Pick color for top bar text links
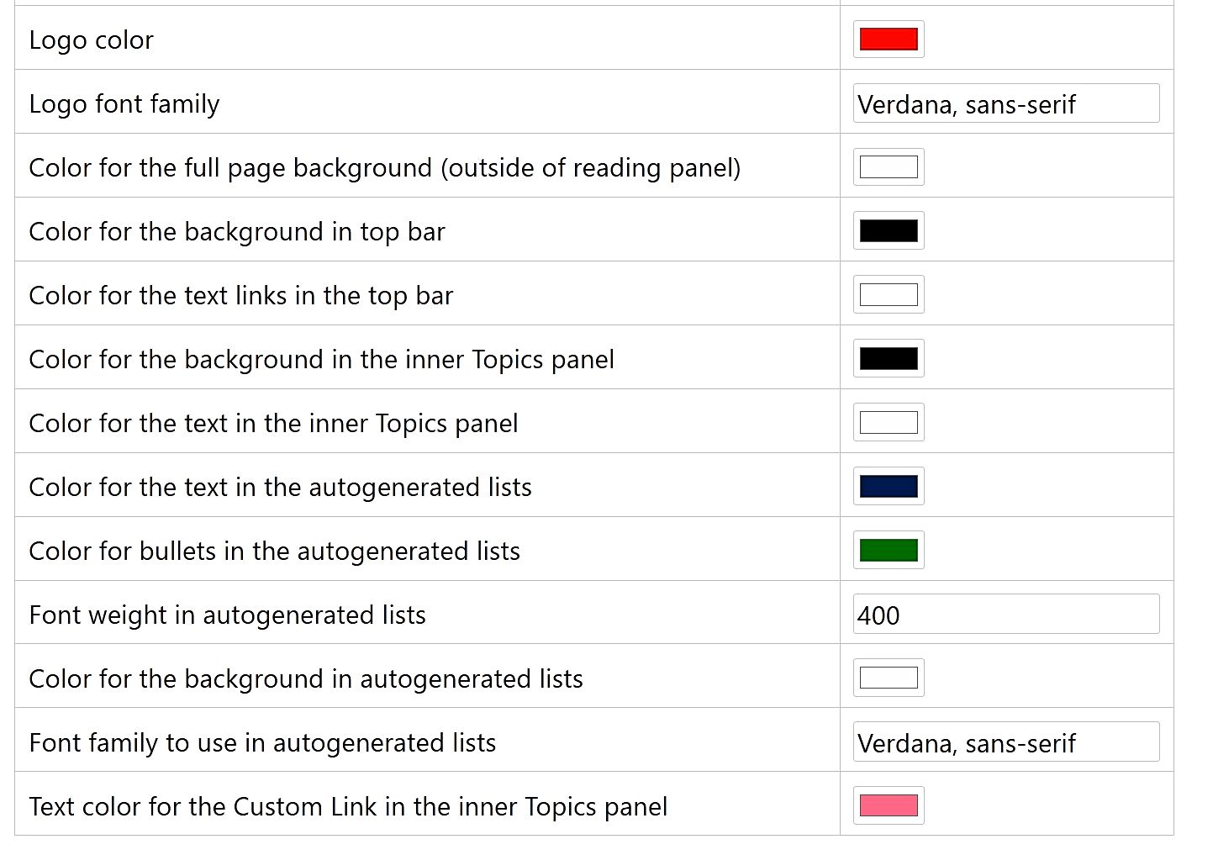Image resolution: width=1213 pixels, height=855 pixels. (889, 295)
